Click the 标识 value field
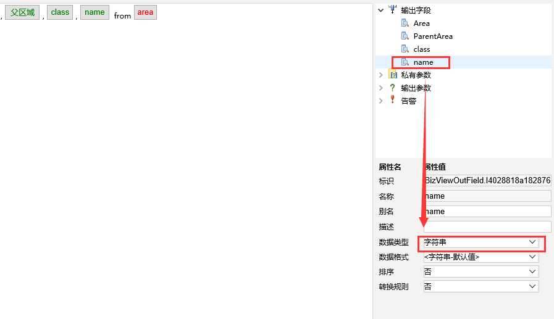 coord(487,181)
